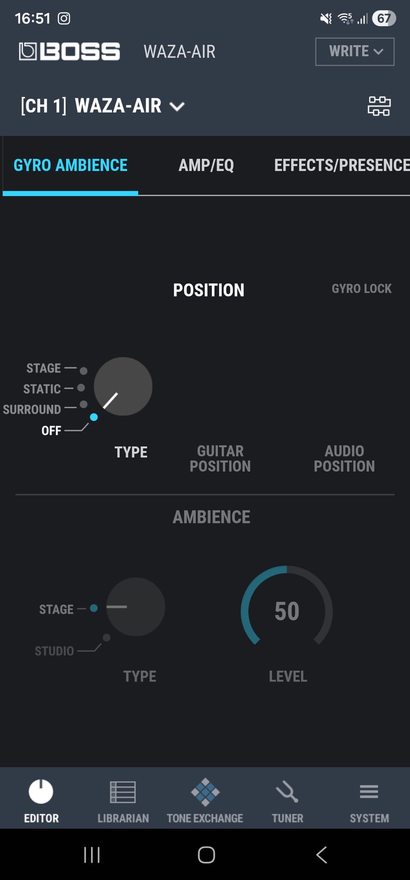Tap the BOSS logo
The width and height of the screenshot is (410, 880).
pos(70,52)
